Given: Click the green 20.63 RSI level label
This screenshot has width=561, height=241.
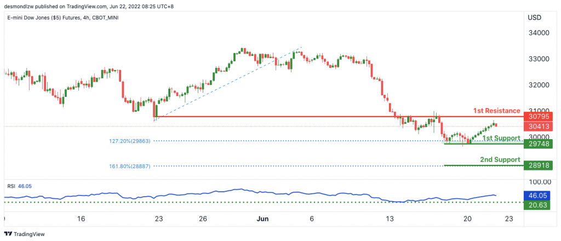Looking at the screenshot, I should pos(538,205).
